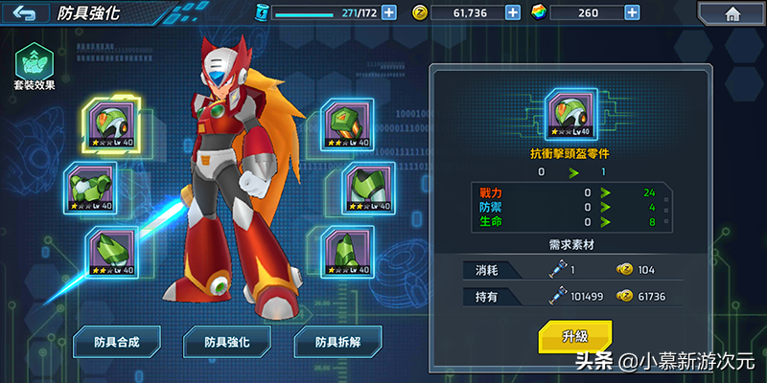
Task: Click the stamina energy bar
Action: 325,13
